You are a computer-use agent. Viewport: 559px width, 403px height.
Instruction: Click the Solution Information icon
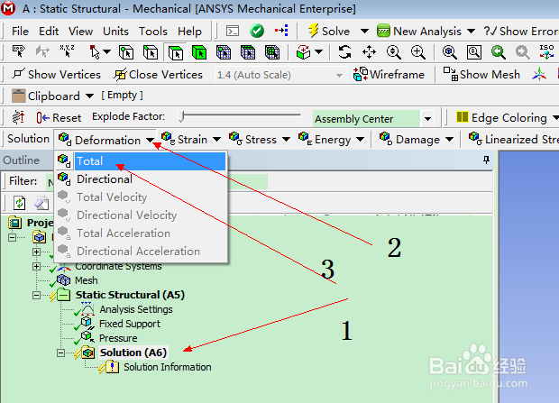[x=112, y=367]
